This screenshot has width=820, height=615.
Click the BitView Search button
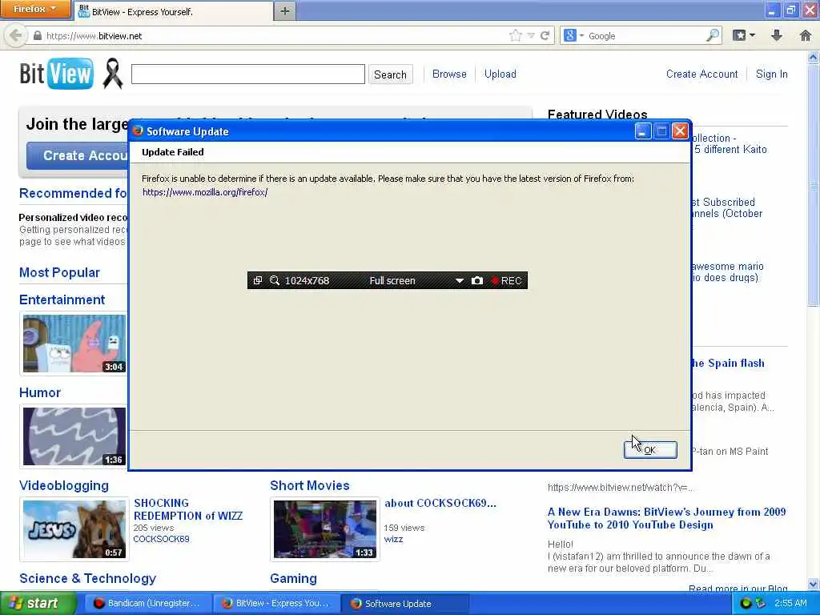[x=390, y=74]
